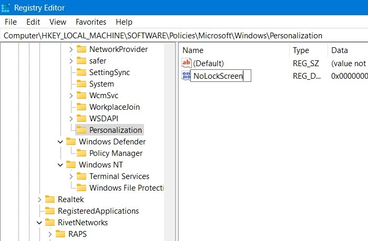368x241 pixels.
Task: Select the WorkplaceJoin folder icon
Action: pos(81,107)
